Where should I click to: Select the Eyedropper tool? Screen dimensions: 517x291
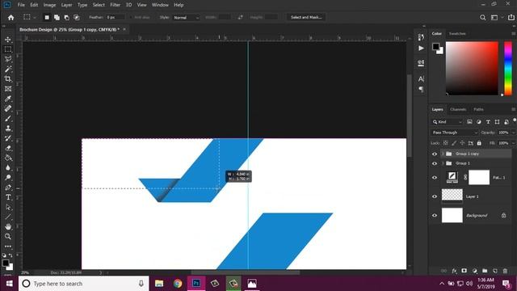click(x=8, y=99)
